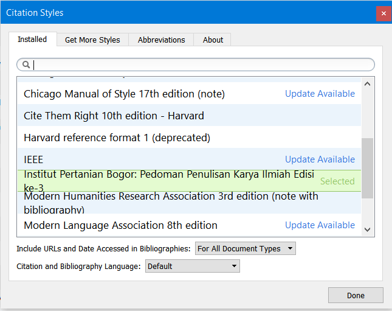Update Modern Language Association 8th edition
This screenshot has height=311, width=392.
[x=320, y=225]
